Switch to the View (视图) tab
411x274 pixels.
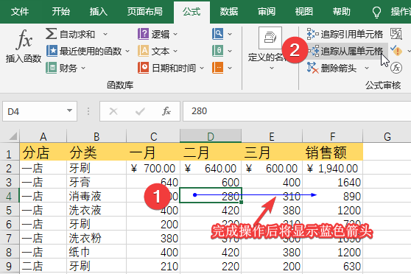(303, 12)
